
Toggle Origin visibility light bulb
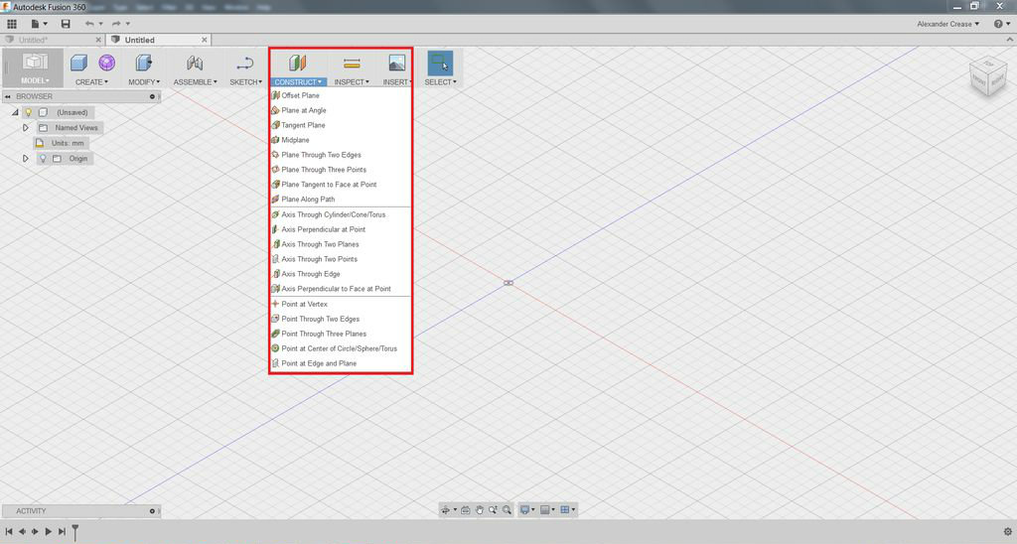click(x=43, y=159)
